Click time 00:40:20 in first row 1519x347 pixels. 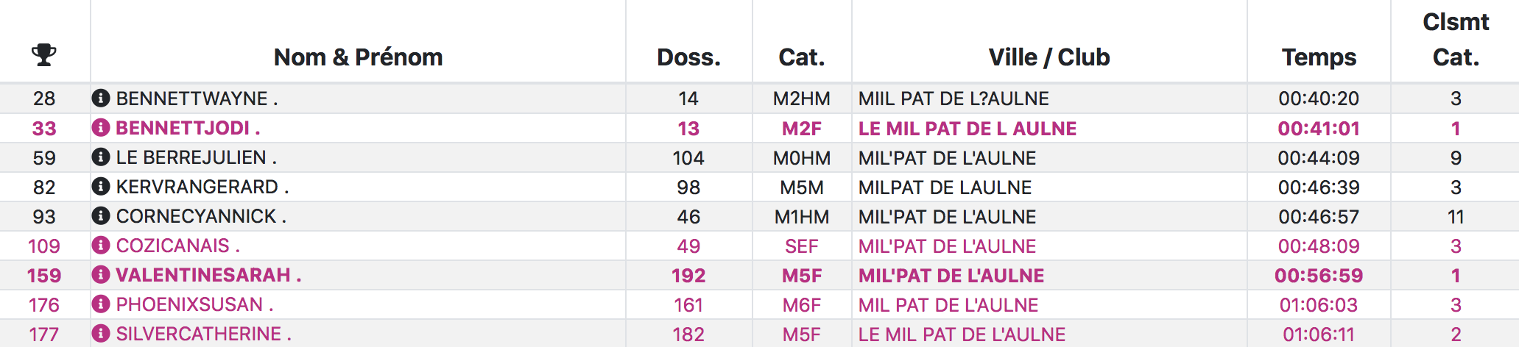tap(1319, 99)
